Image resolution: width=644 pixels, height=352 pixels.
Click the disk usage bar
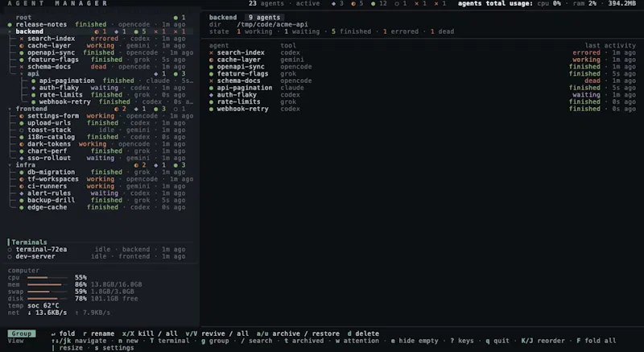(47, 299)
